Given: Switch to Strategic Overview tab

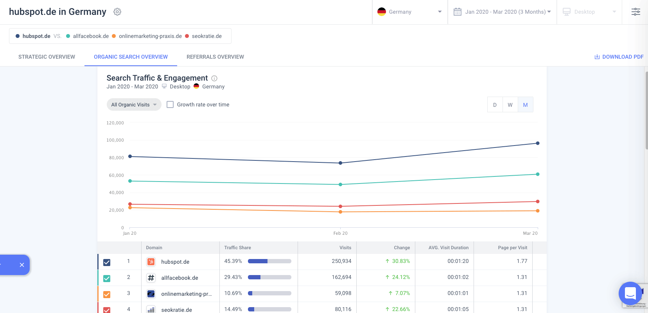Looking at the screenshot, I should click(47, 57).
